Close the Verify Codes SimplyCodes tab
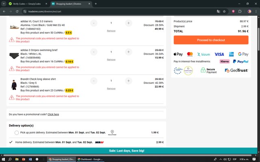The height and width of the screenshot is (162, 260). 46,4
